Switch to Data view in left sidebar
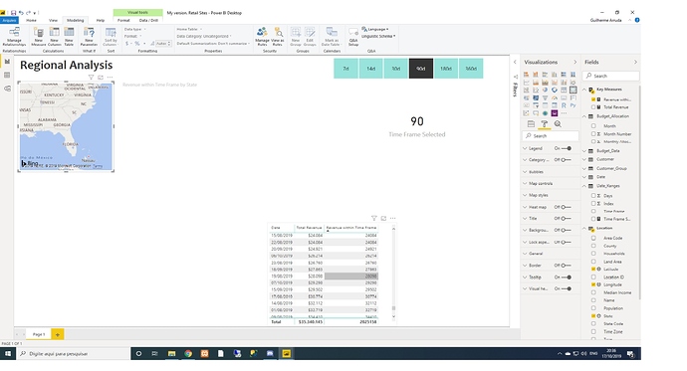Screen dimensions: 687x371 tap(7, 76)
